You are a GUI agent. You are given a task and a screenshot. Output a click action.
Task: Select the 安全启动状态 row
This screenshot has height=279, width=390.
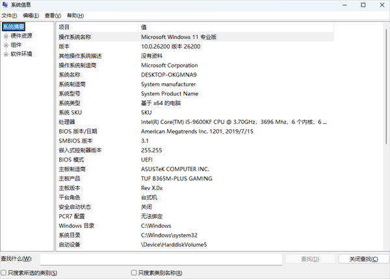(196, 207)
